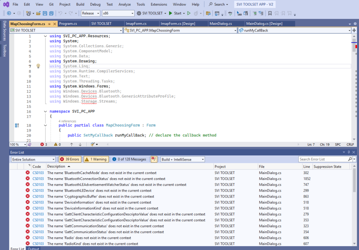This screenshot has height=250, width=359.
Task: Click the lightbulb quick actions icon
Action: 39,66
